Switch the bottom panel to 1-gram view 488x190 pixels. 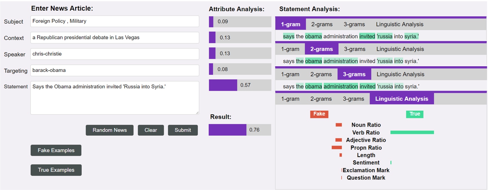290,99
